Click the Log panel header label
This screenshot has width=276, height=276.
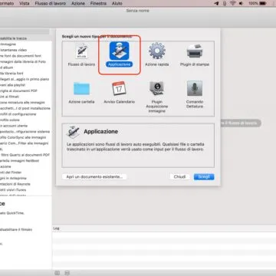click(57, 228)
